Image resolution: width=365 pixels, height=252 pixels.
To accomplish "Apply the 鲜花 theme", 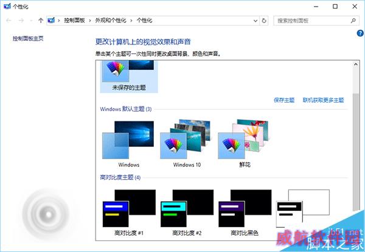I will tap(245, 144).
